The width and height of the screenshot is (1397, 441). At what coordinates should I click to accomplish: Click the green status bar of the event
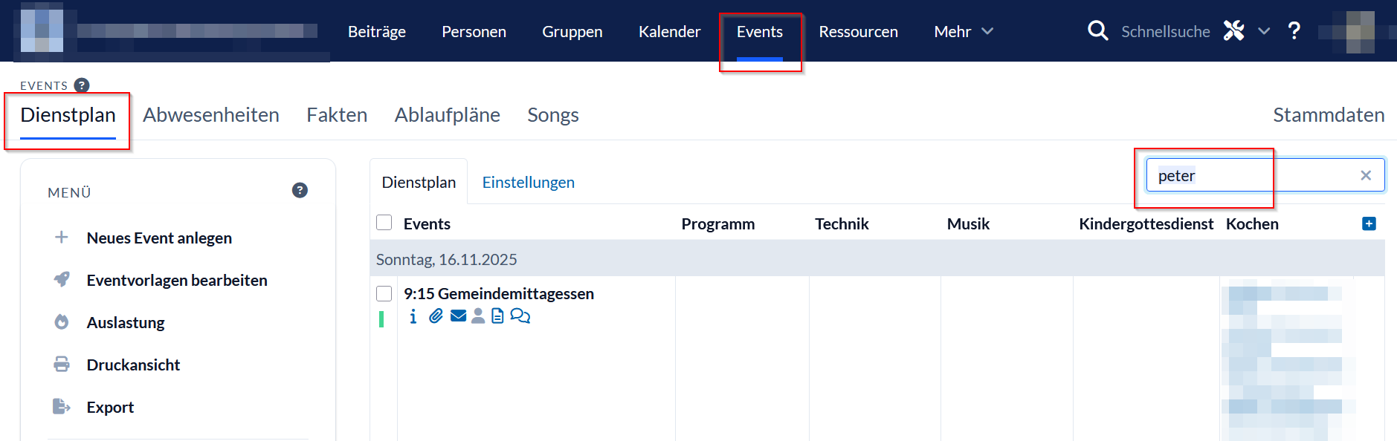tap(381, 319)
